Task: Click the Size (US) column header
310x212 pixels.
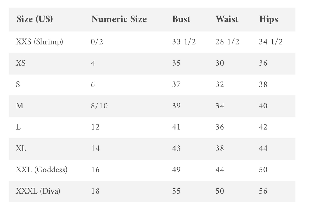Action: click(35, 19)
